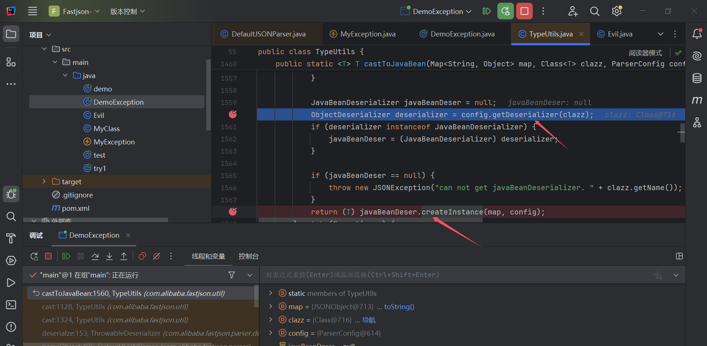Switch to Evil.java tab

coord(615,34)
